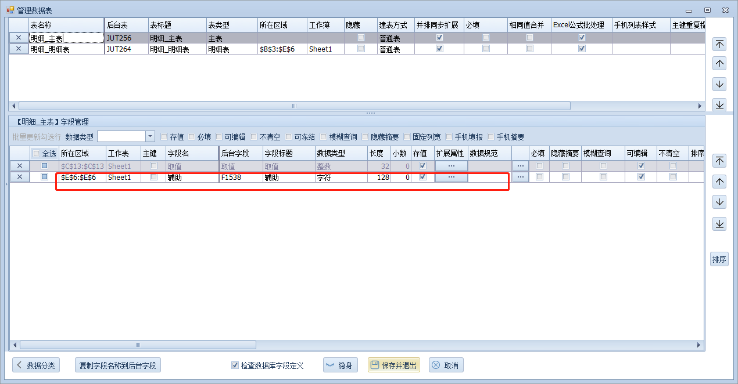This screenshot has height=384, width=738.
Task: Click the 表名称 cell containing 明细_主表
Action: coord(66,38)
